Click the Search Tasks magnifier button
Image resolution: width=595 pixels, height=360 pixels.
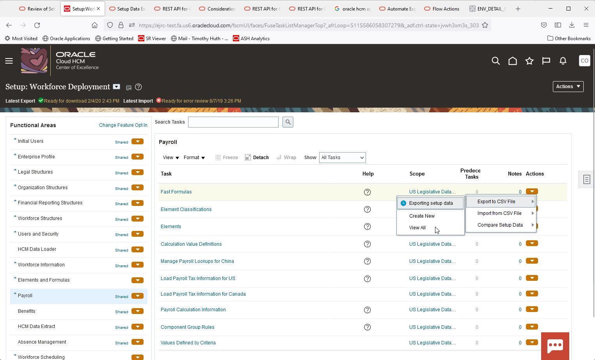coord(288,122)
